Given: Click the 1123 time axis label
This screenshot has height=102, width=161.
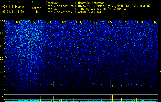Looking at the screenshot, I should [48, 22].
